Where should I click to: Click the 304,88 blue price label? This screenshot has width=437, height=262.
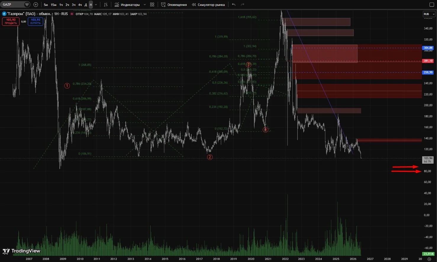coord(428,48)
